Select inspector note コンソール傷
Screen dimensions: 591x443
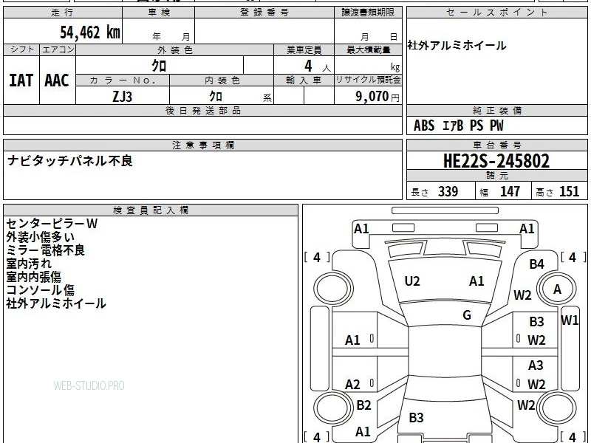(41, 290)
